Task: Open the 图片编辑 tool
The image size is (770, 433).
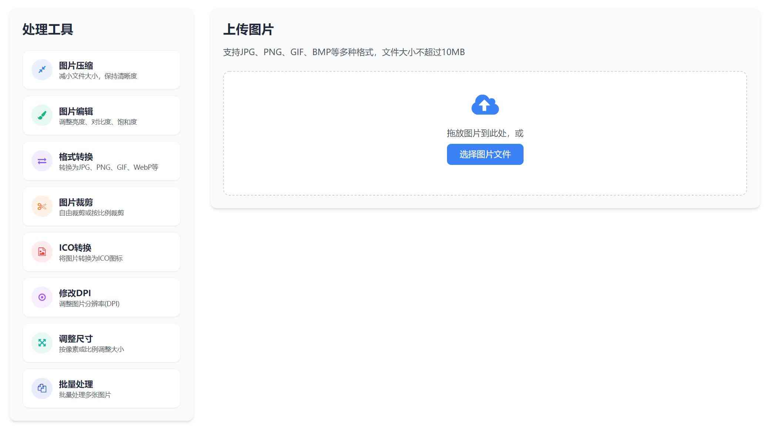Action: (x=101, y=116)
